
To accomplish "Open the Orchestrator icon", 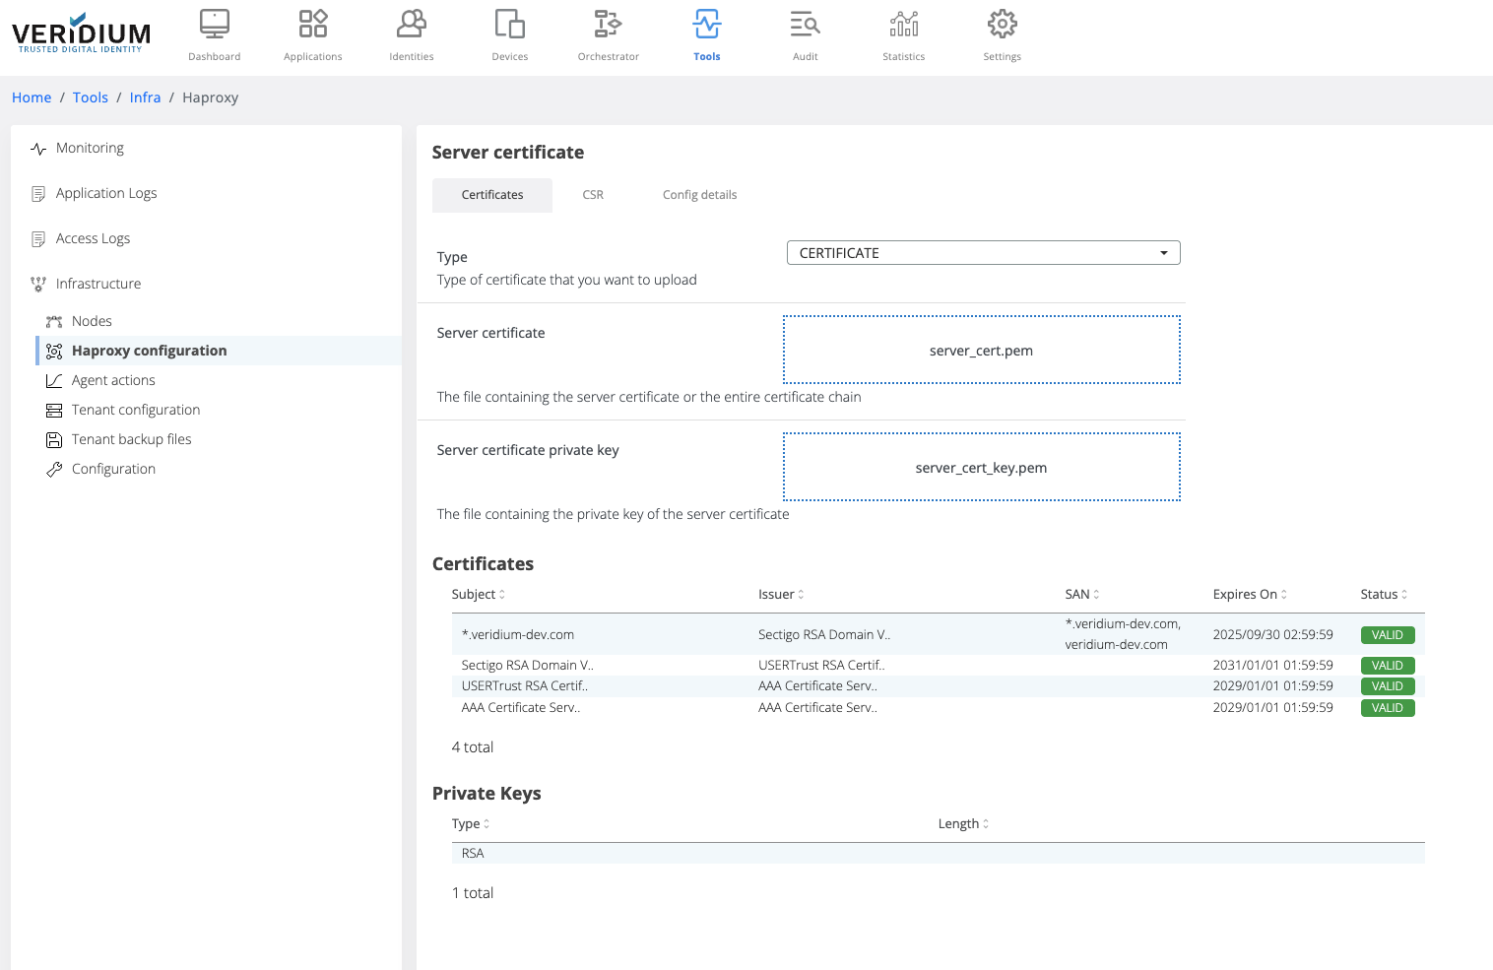I will click(608, 24).
